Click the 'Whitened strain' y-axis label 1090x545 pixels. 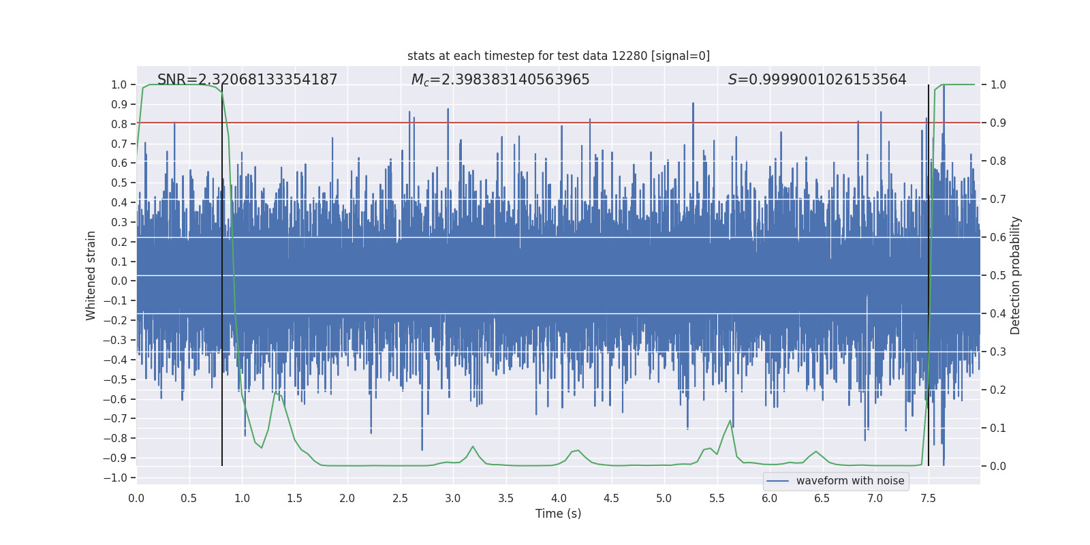(x=91, y=275)
